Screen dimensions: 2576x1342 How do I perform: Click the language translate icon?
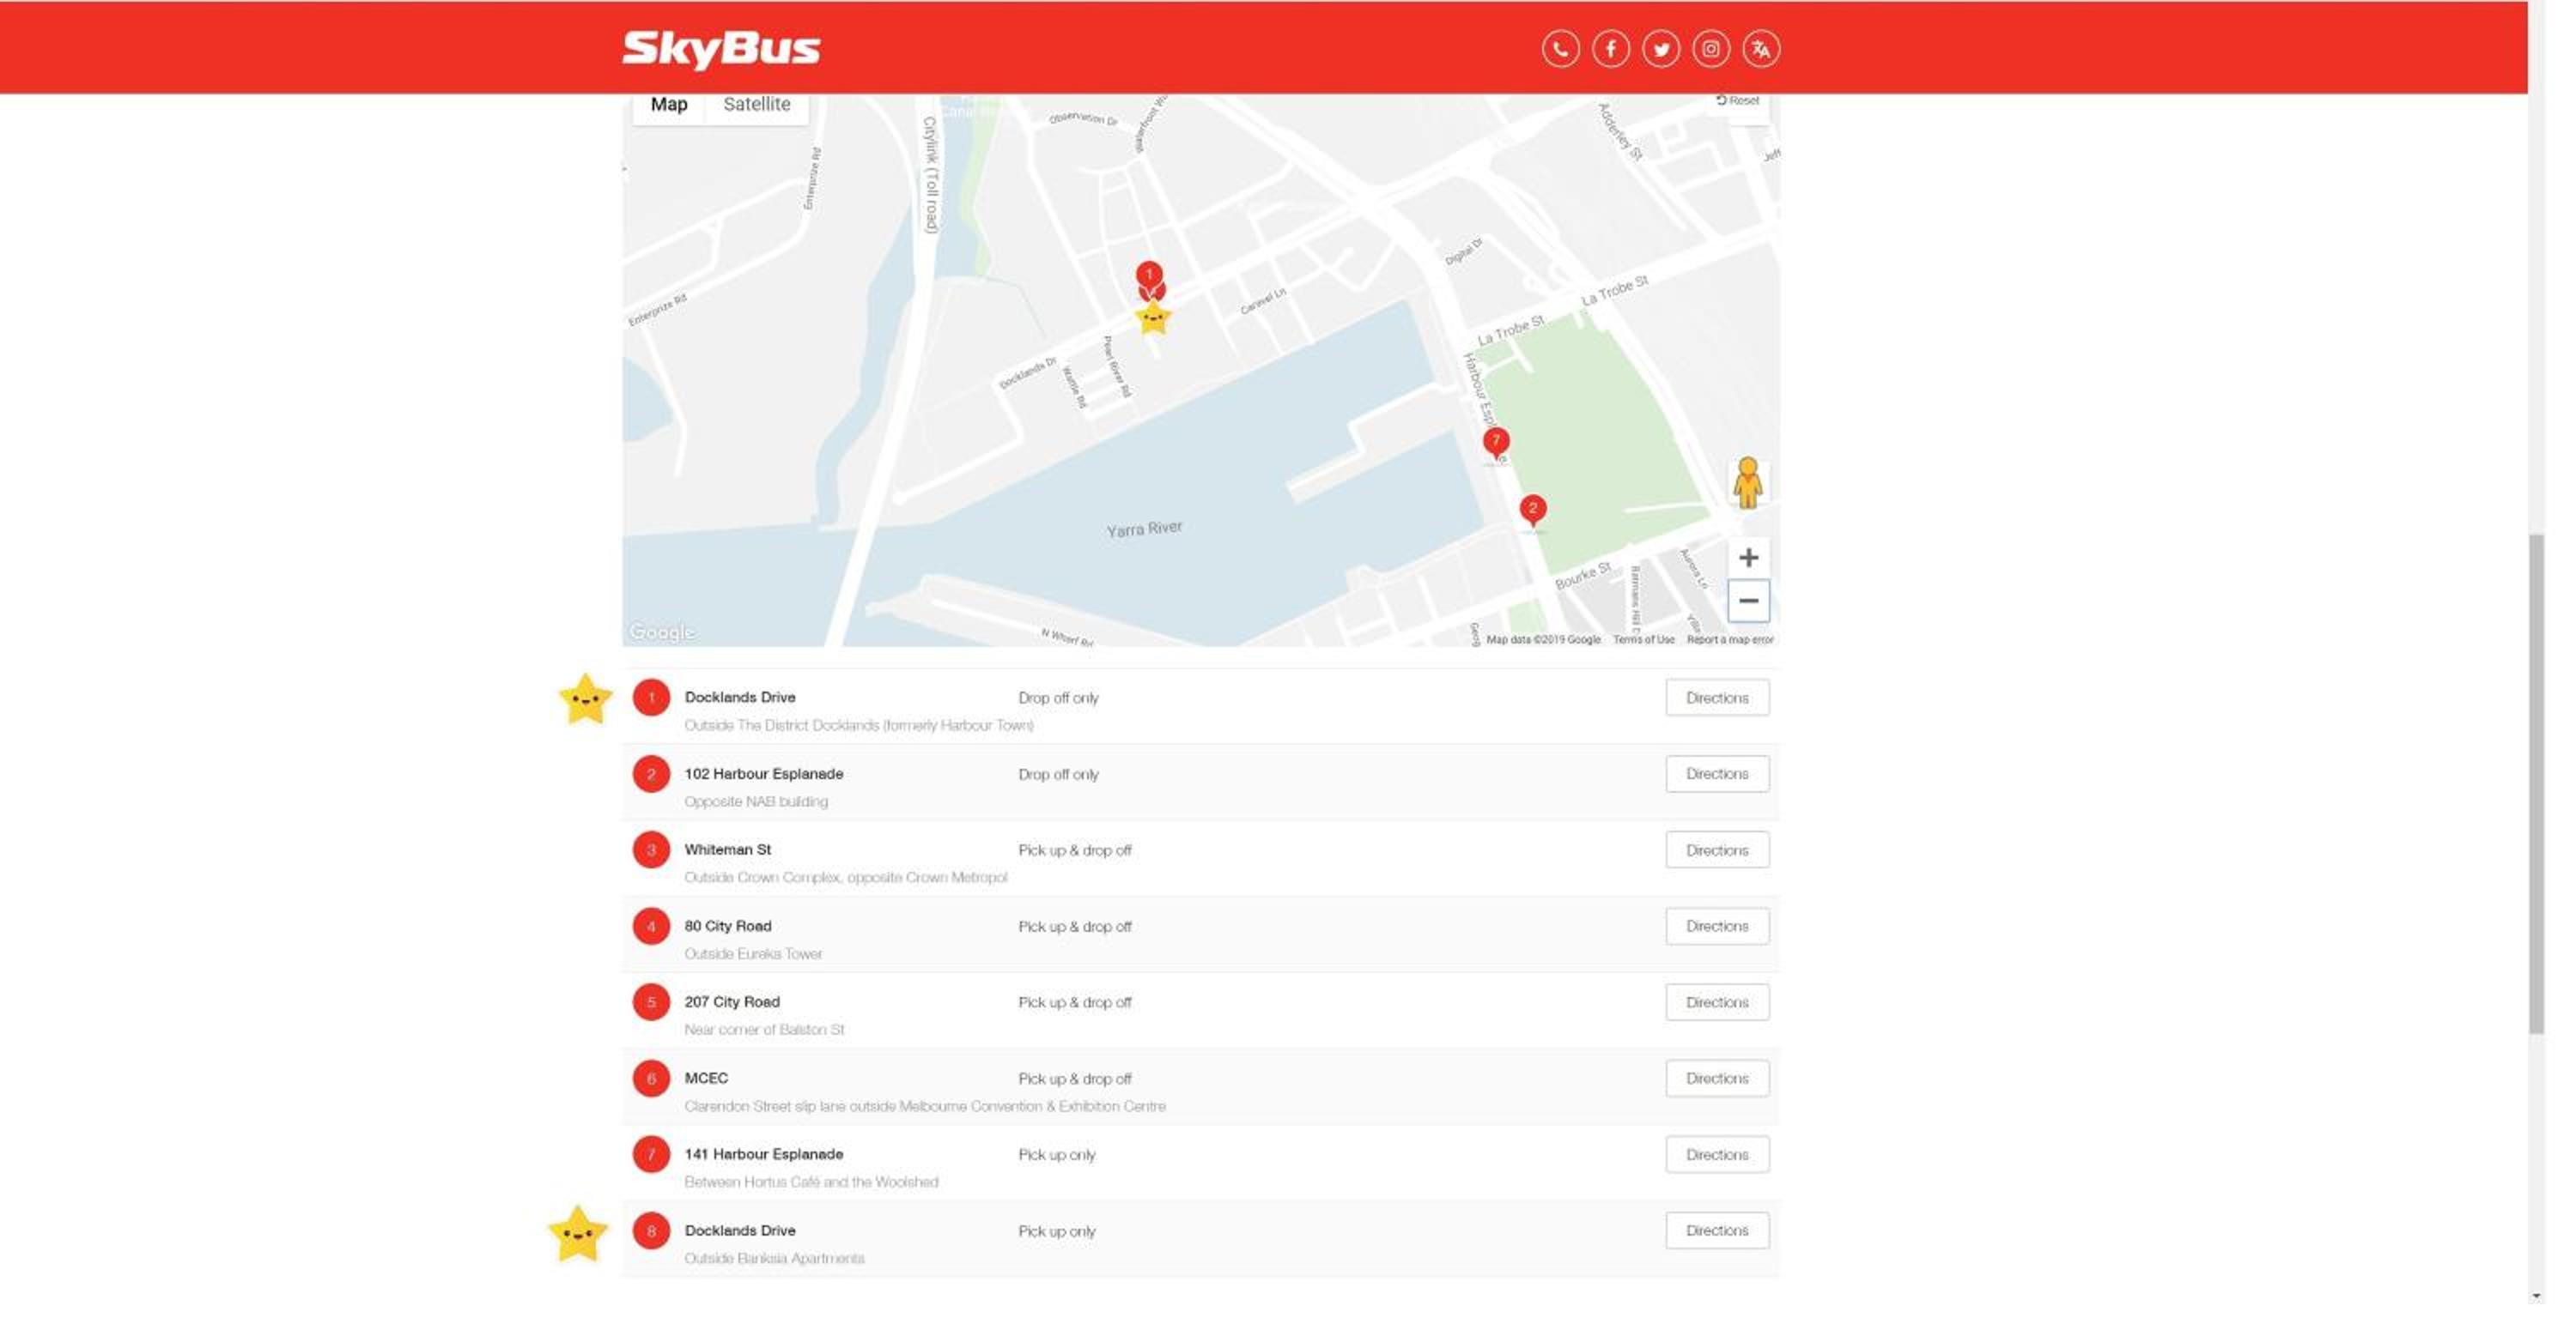click(x=1760, y=48)
